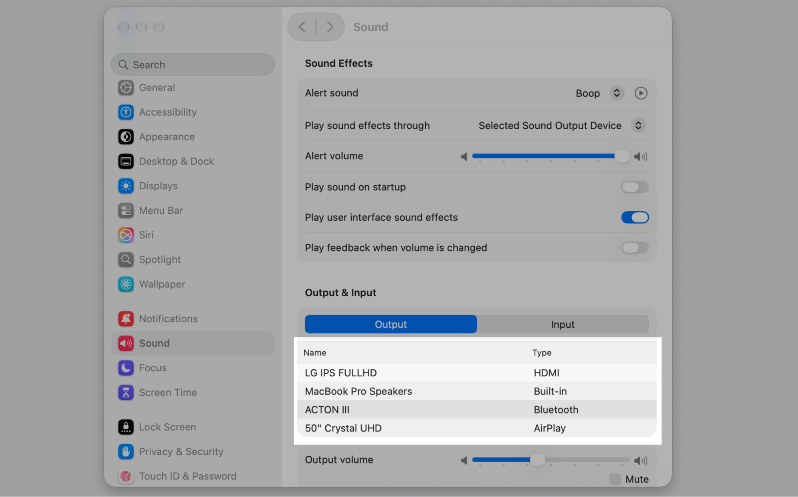Open the Screen Time hourglass icon
798x497 pixels.
[126, 392]
